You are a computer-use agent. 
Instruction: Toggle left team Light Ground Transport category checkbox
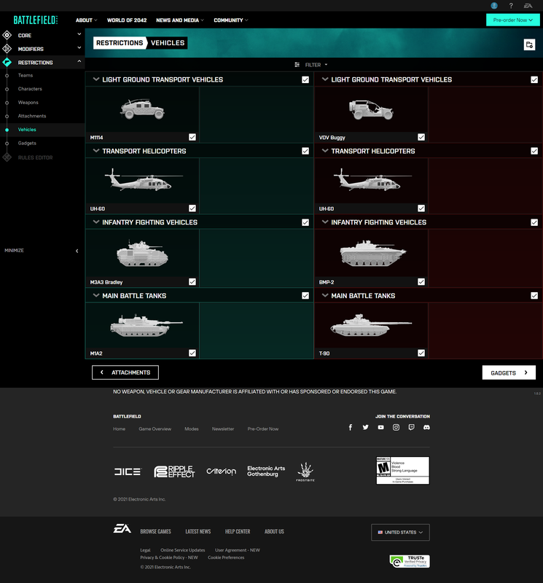click(305, 79)
